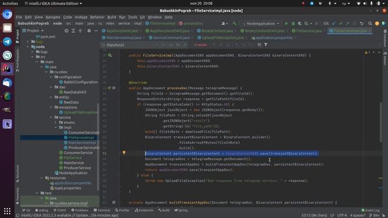Open Show Applications grid in dock
Screen dimensions: 388x218
tap(7, 211)
